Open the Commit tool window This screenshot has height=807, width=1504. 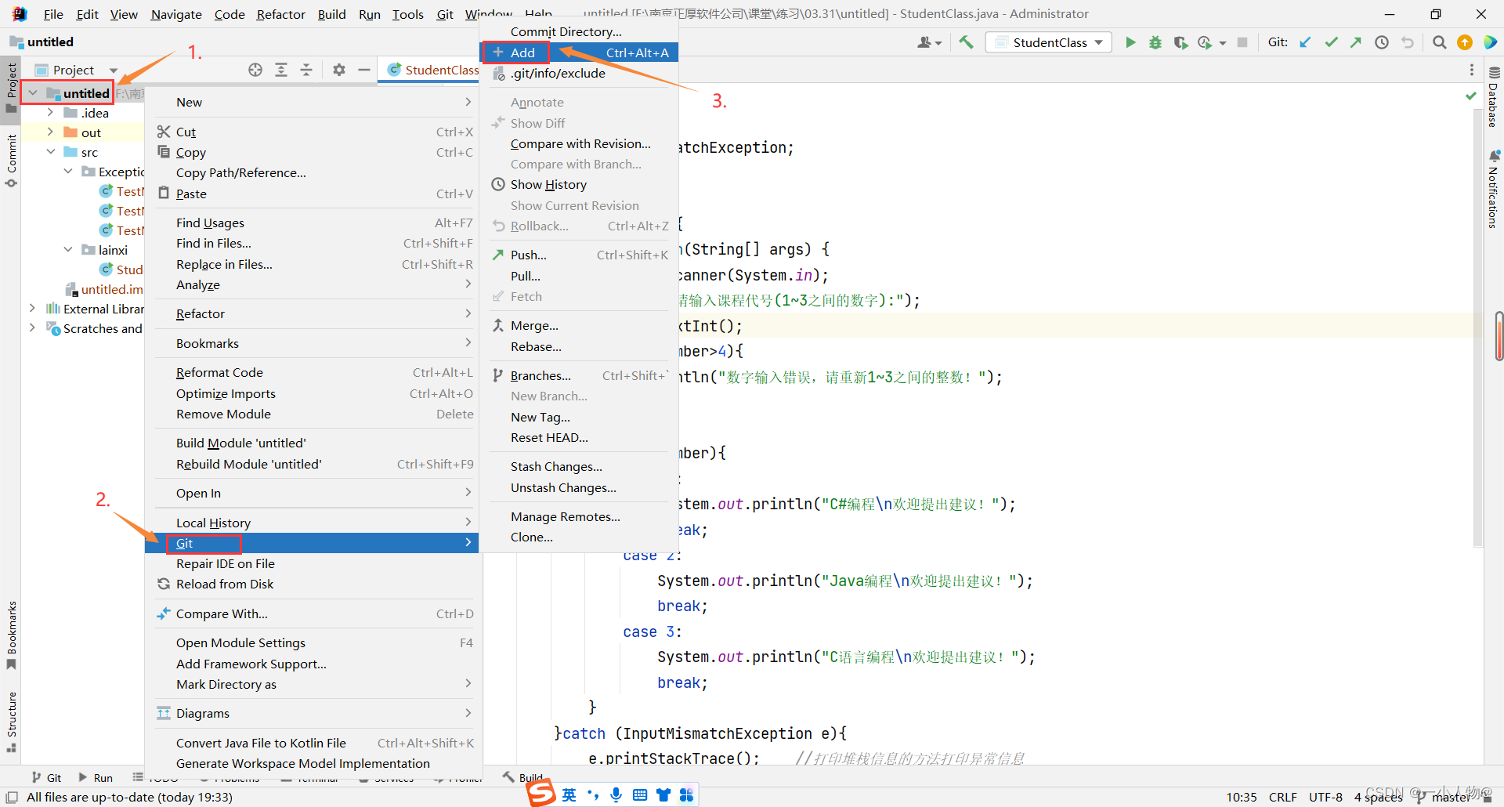tap(11, 161)
